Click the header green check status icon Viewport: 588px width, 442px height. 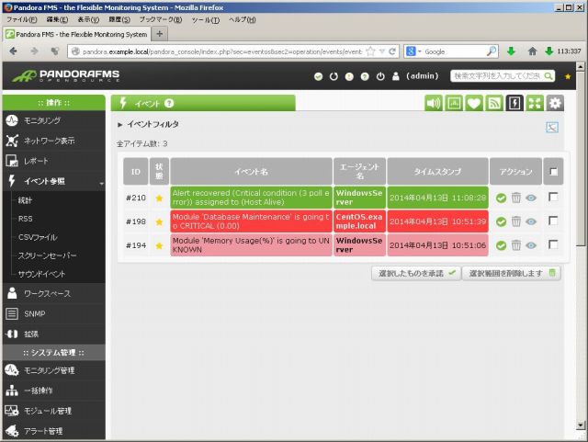pyautogui.click(x=319, y=76)
